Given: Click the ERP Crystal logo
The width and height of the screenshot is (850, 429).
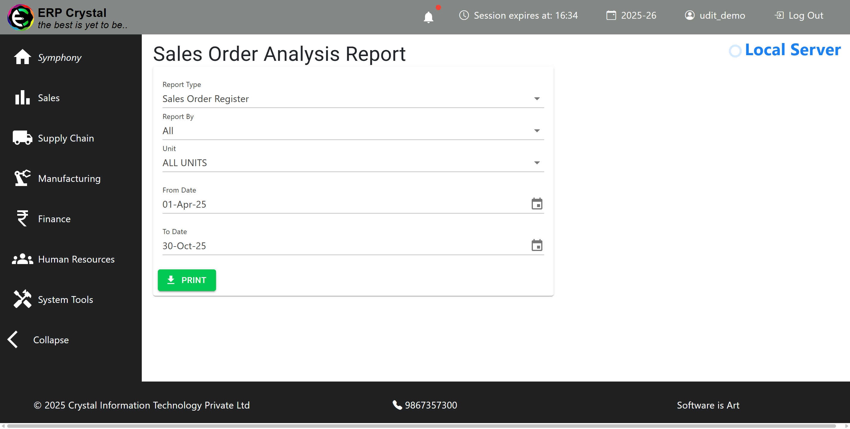Looking at the screenshot, I should (21, 17).
